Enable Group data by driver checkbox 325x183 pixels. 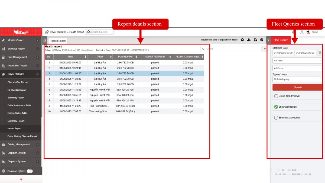point(276,96)
